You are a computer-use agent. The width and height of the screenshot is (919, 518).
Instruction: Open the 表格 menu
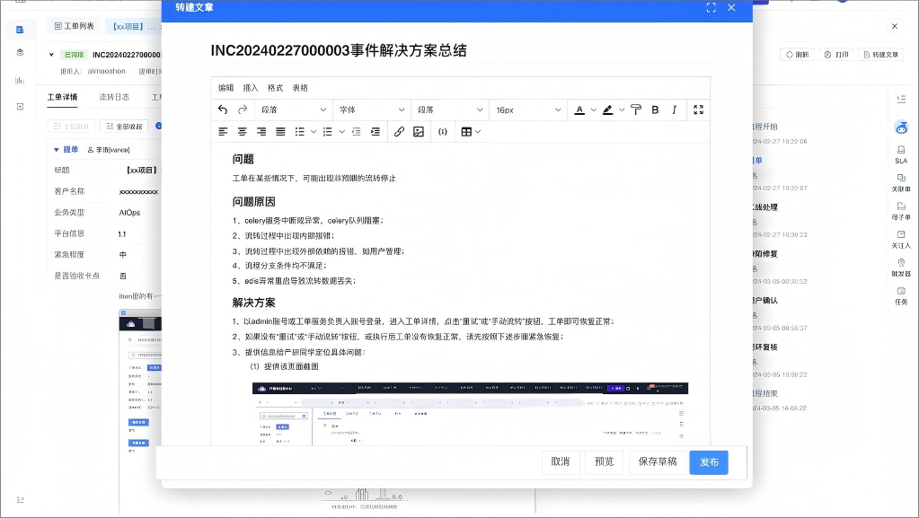click(x=300, y=88)
